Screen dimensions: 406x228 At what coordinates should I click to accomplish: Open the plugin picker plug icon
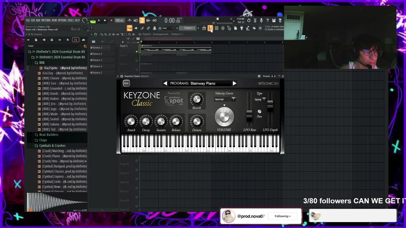(x=241, y=28)
